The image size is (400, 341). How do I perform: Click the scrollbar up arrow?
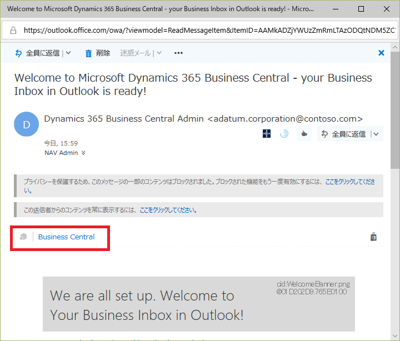pos(395,47)
